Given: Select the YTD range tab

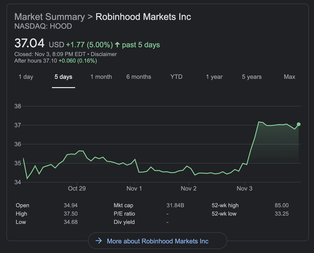Looking at the screenshot, I should (x=176, y=77).
